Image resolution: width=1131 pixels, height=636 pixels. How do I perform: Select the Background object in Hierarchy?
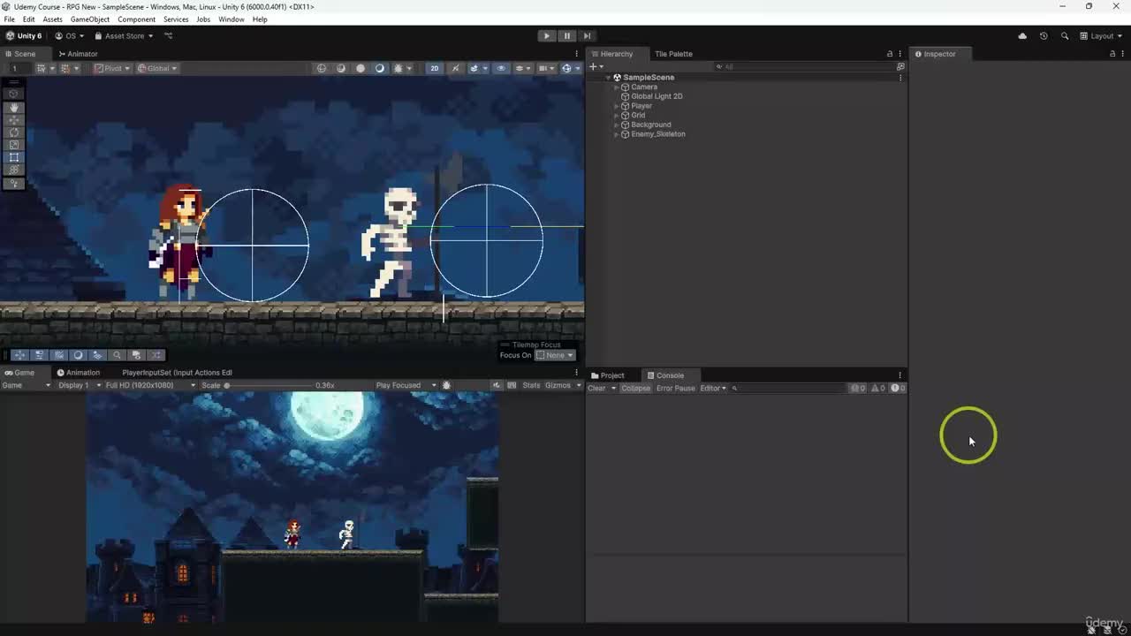tap(651, 125)
